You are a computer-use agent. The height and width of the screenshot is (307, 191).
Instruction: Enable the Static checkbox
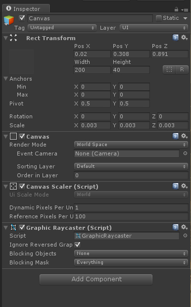pyautogui.click(x=158, y=18)
